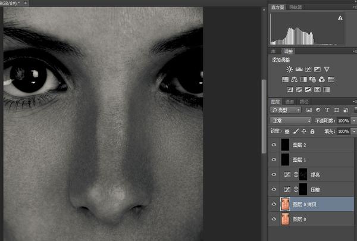Switch to the 通道 channels tab

(x=289, y=102)
